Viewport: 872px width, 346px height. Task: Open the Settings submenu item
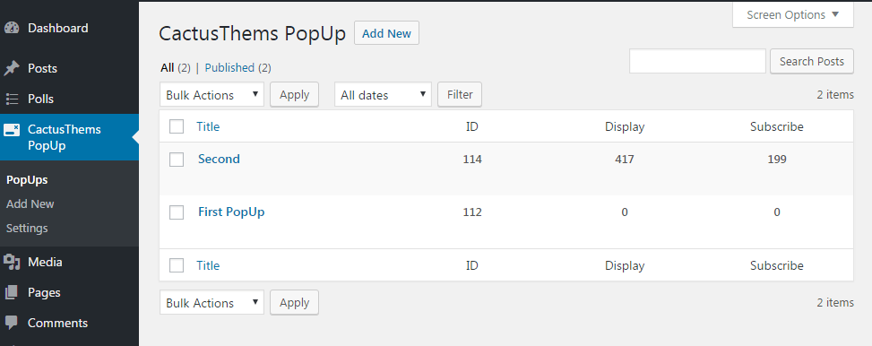[27, 228]
